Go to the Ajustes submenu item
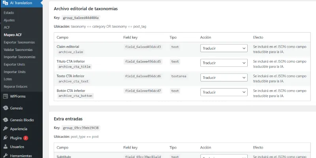The height and width of the screenshot is (158, 316). click(x=9, y=20)
